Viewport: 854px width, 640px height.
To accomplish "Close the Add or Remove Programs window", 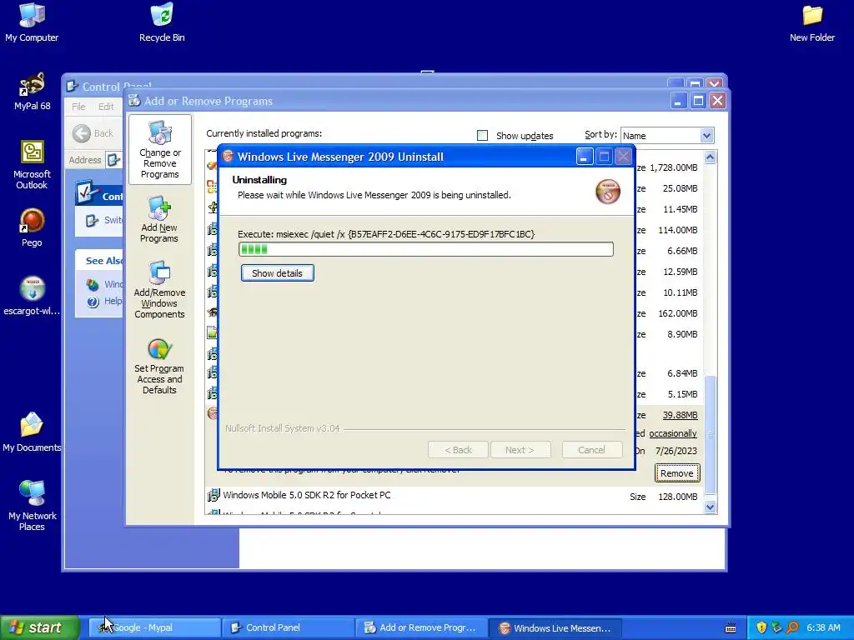I will pos(718,101).
